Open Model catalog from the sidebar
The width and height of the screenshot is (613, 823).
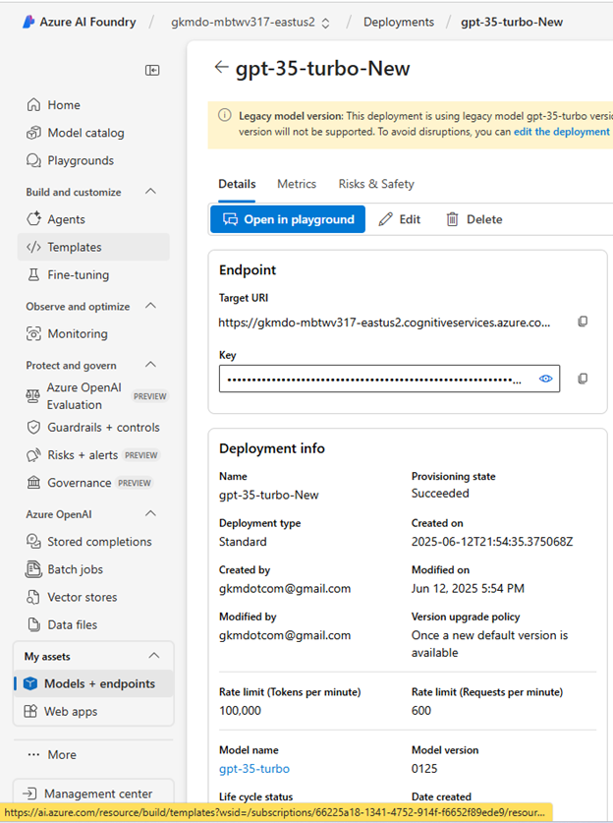point(85,133)
